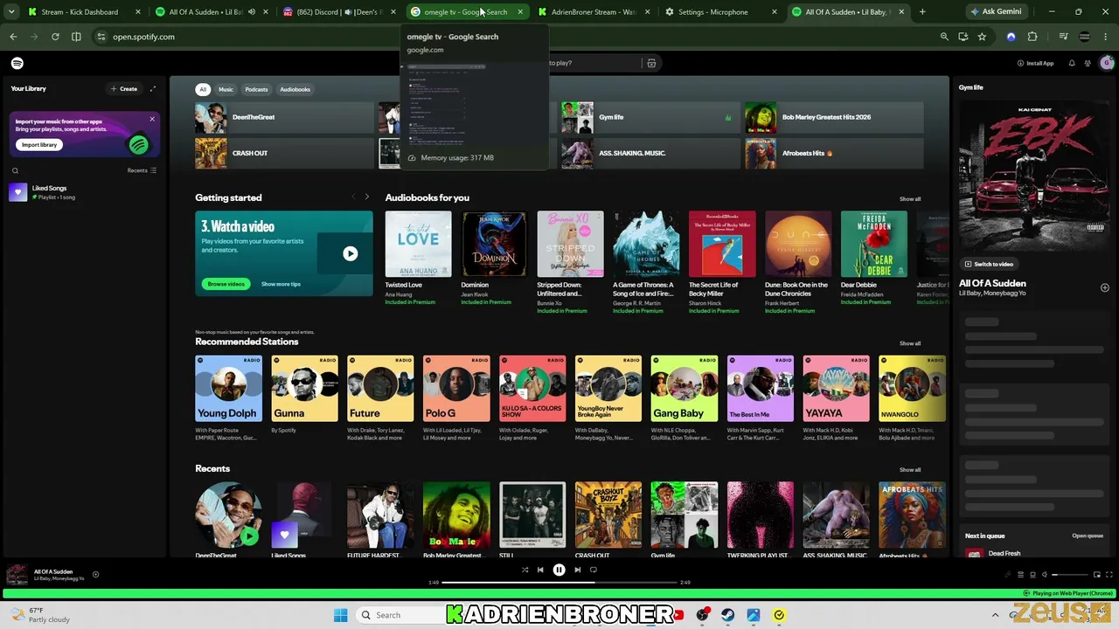Toggle repeat in the player controls
The image size is (1119, 629).
(594, 570)
